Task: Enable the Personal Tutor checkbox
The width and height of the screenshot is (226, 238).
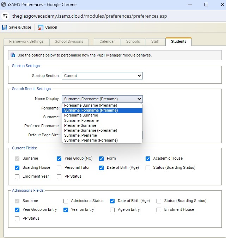Action: click(59, 168)
